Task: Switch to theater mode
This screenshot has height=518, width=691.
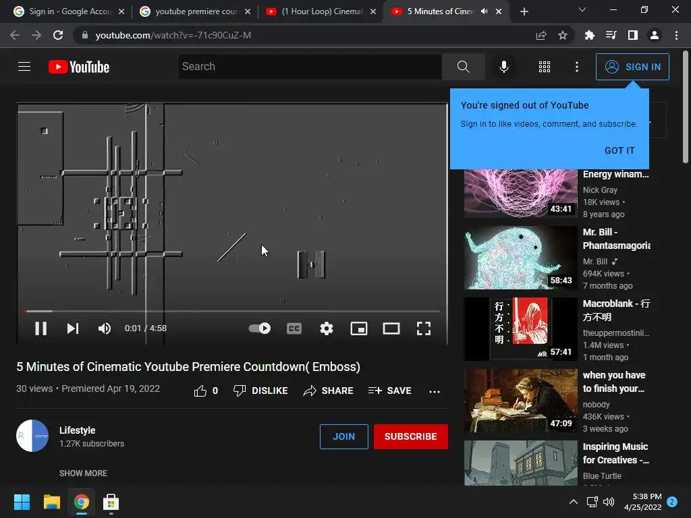Action: 391,328
